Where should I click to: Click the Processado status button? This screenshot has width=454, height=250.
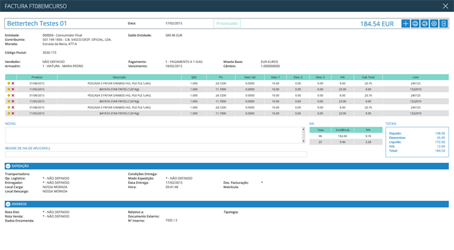click(x=227, y=24)
